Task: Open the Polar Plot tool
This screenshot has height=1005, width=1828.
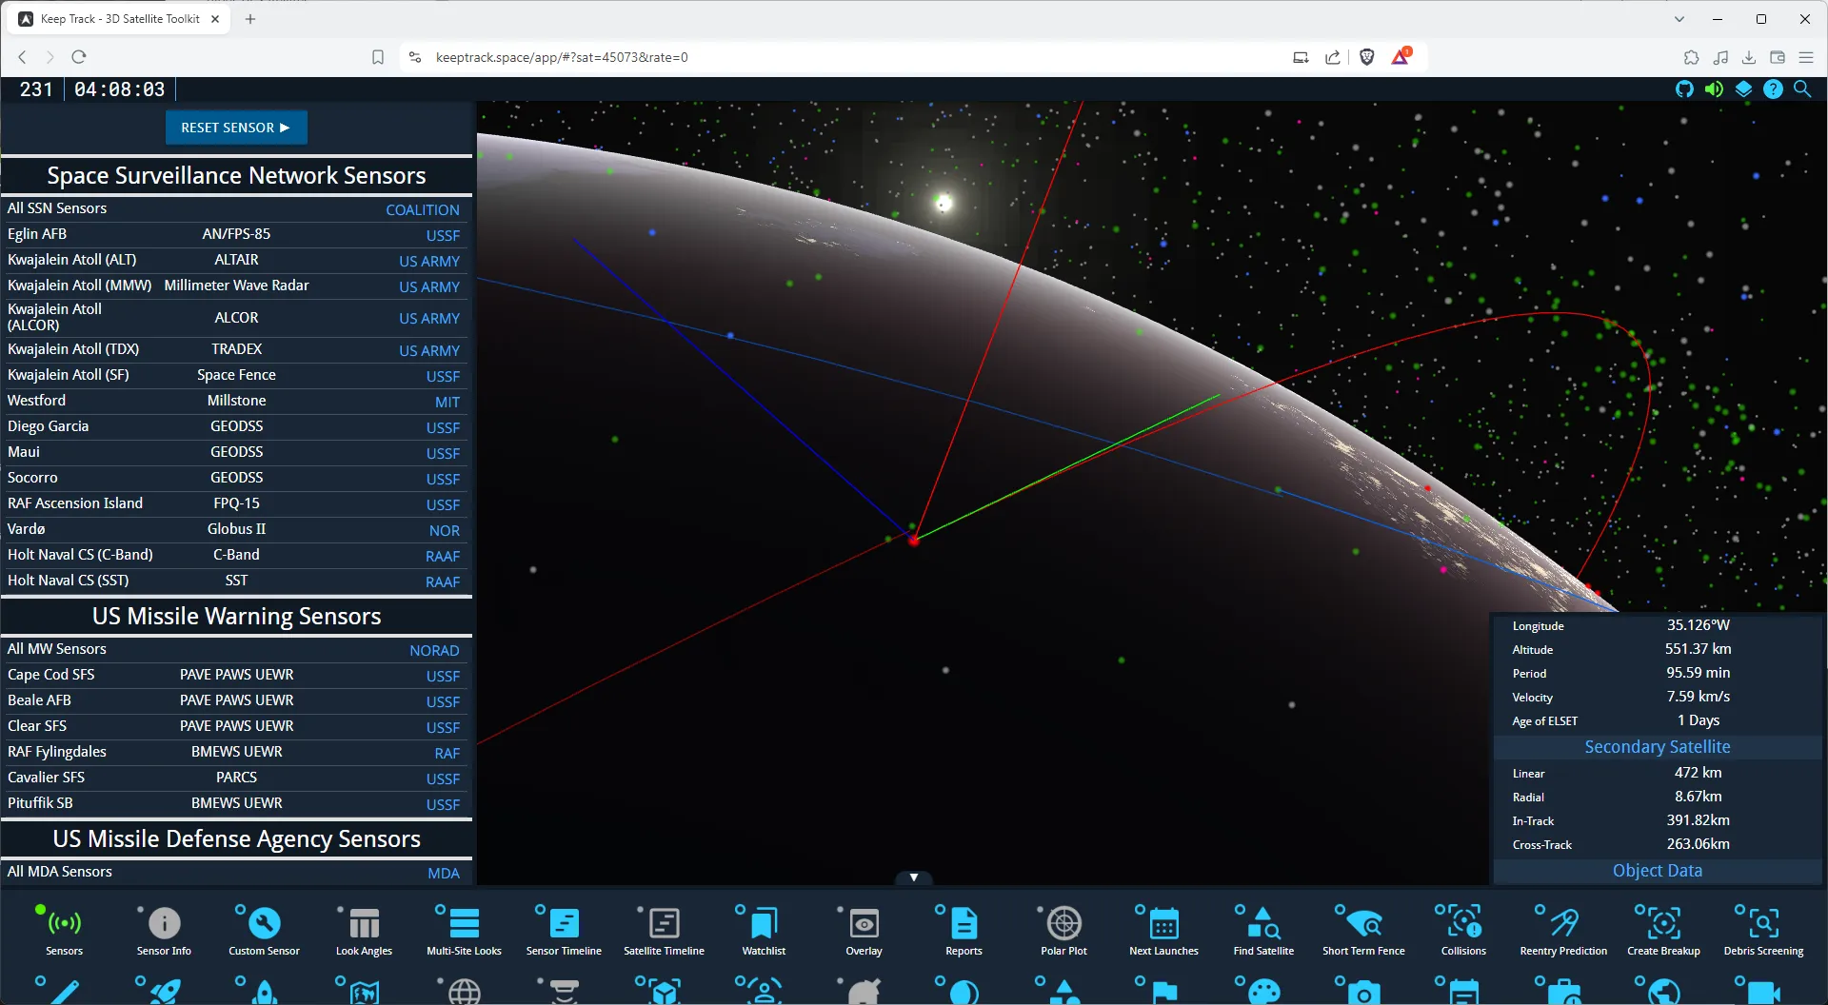Action: coord(1063,931)
